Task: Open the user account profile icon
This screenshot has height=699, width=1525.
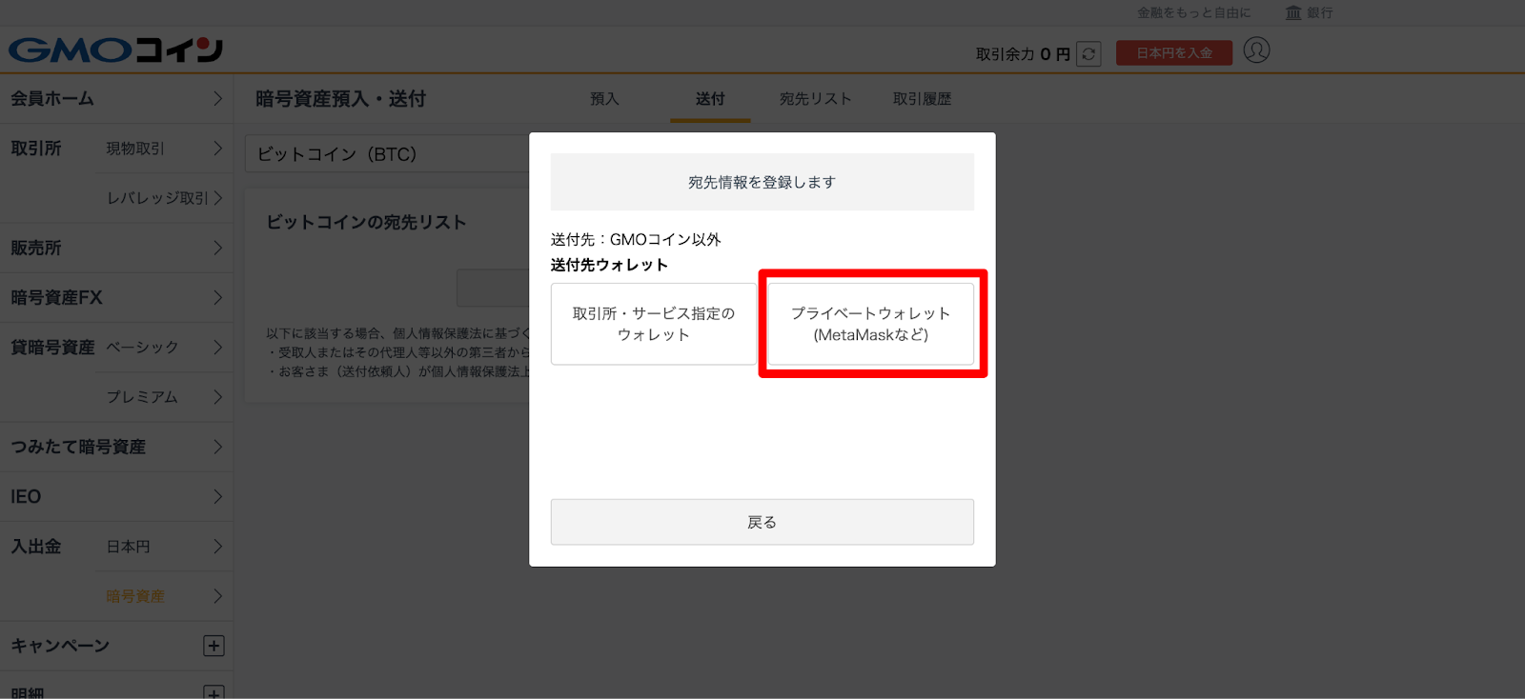Action: [1256, 50]
